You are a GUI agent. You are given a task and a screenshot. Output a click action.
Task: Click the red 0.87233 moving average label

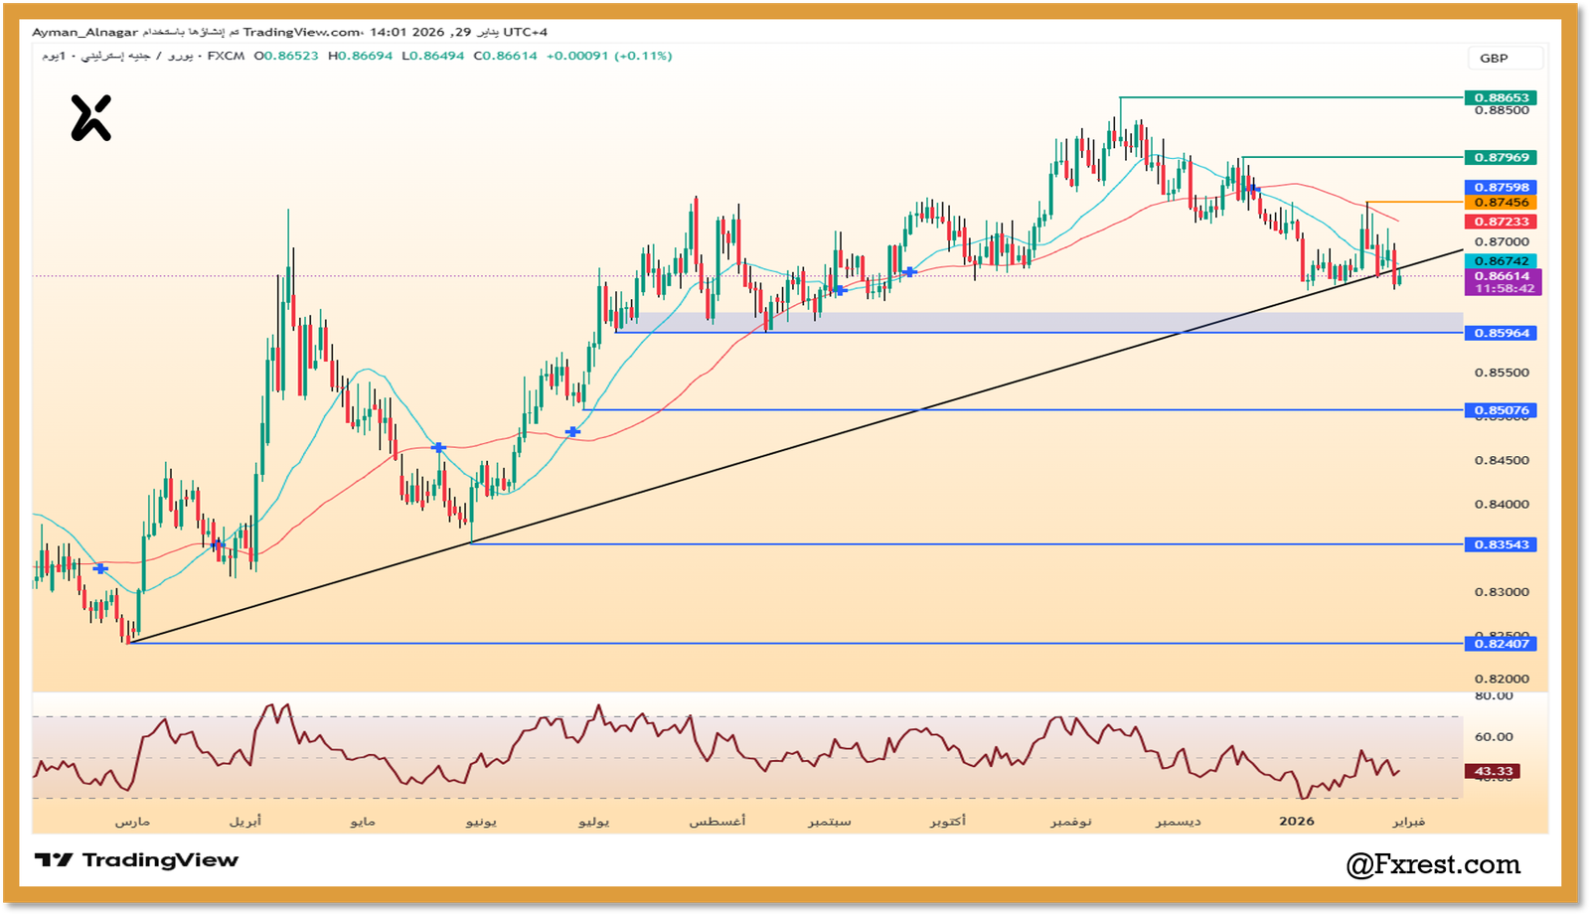(1501, 222)
